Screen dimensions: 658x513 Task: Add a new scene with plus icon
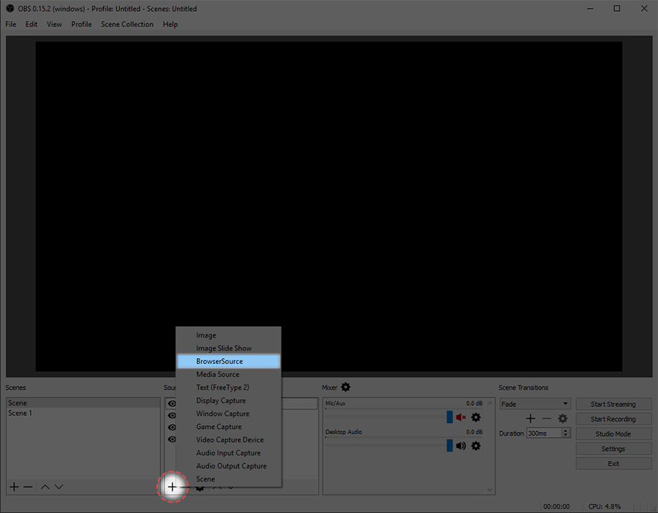(15, 487)
